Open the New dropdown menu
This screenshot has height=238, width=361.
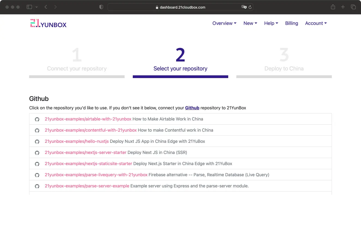(250, 23)
